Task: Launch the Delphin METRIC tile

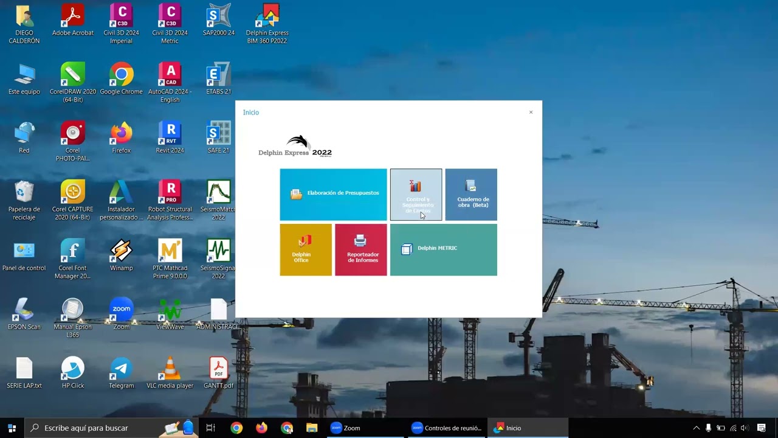Action: coord(444,249)
